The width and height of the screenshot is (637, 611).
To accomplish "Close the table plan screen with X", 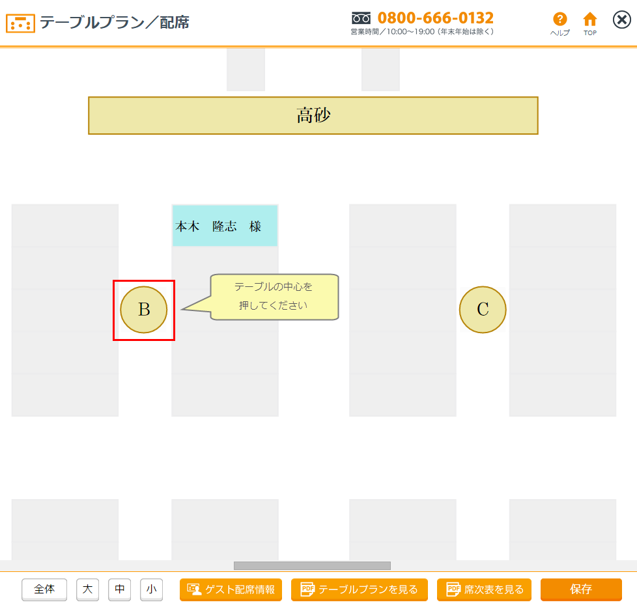I will click(x=622, y=20).
